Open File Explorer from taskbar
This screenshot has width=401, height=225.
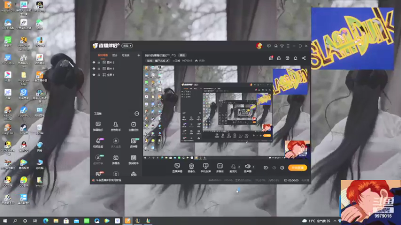click(x=56, y=221)
